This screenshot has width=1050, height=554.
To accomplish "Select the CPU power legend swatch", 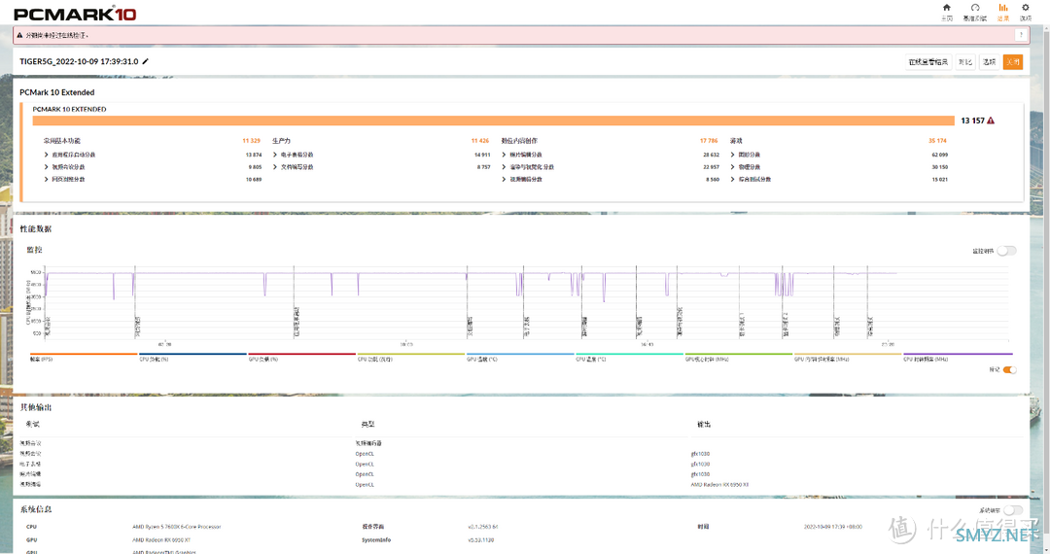I will click(411, 354).
